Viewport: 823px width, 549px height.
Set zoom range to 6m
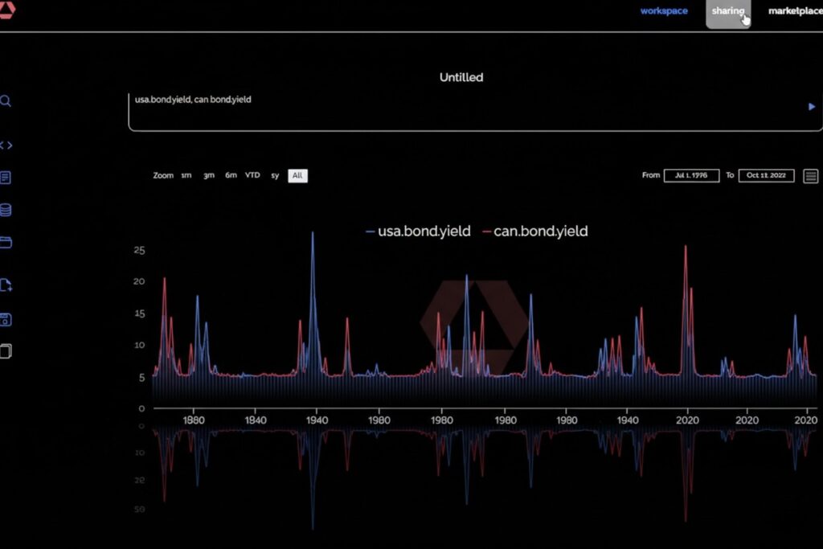point(231,175)
